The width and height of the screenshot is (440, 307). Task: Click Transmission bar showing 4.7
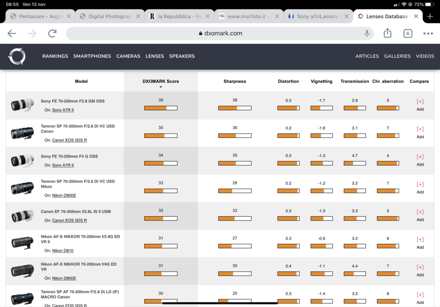(x=354, y=163)
